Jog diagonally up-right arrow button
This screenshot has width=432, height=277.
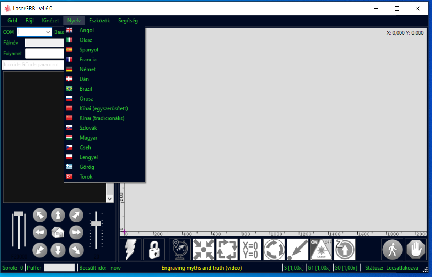point(76,215)
